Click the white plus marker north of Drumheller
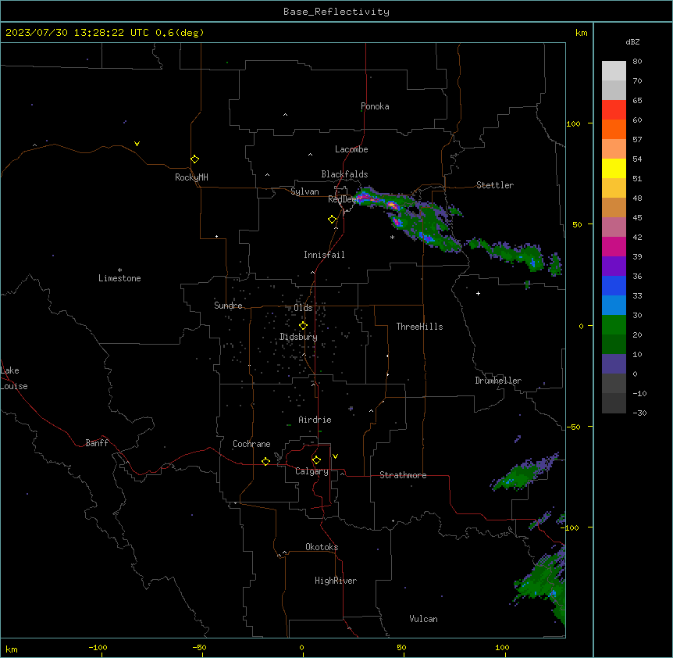 point(478,293)
